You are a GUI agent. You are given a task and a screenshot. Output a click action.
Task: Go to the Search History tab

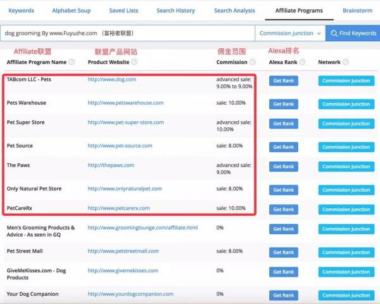[175, 10]
